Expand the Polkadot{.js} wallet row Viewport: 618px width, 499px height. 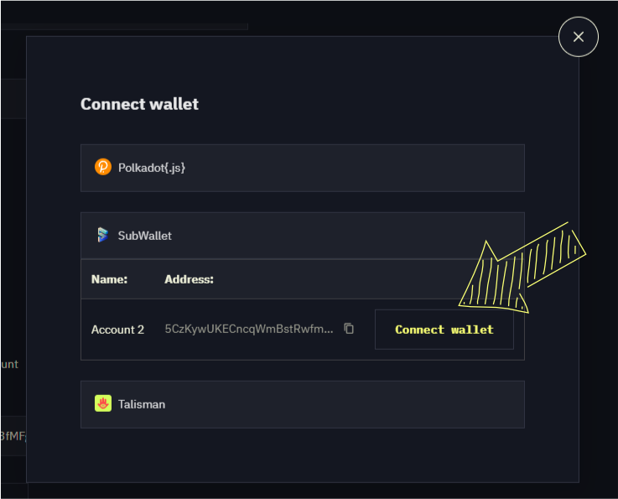[303, 168]
